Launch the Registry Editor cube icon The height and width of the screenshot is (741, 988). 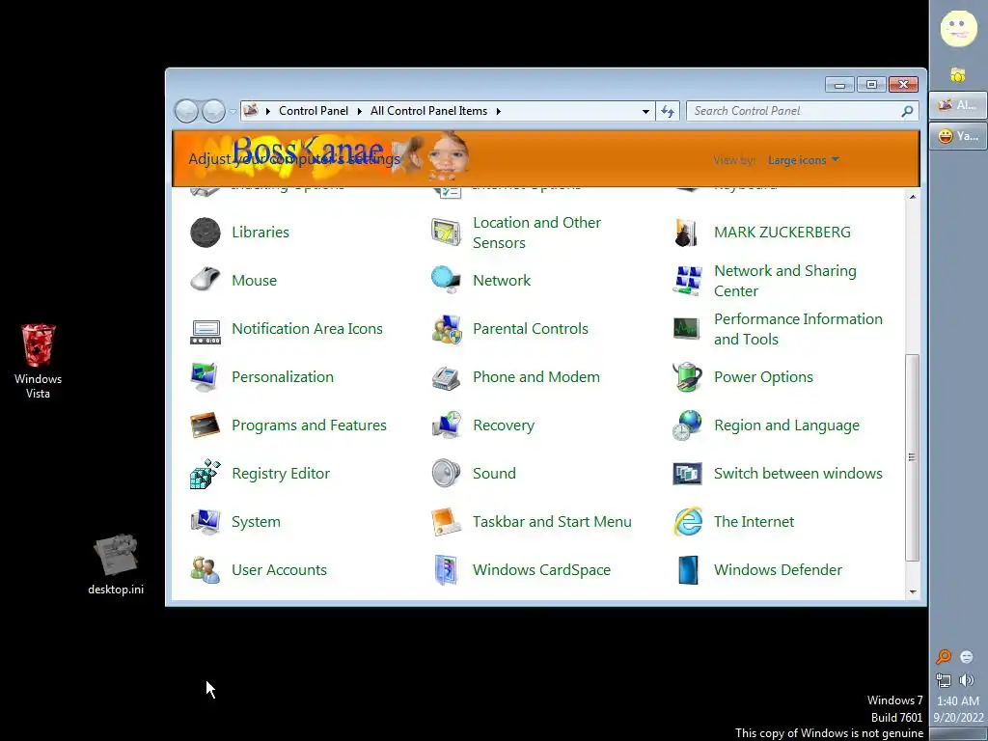[206, 474]
